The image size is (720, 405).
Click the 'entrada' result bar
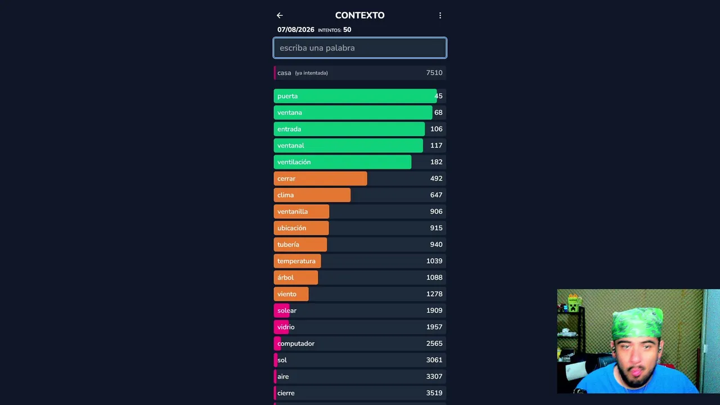pos(360,129)
